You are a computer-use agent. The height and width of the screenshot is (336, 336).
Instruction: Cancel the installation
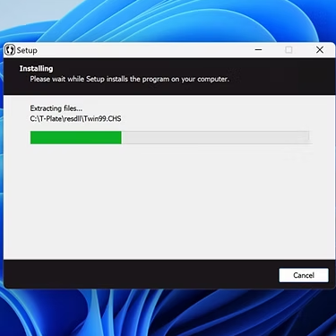click(x=304, y=275)
